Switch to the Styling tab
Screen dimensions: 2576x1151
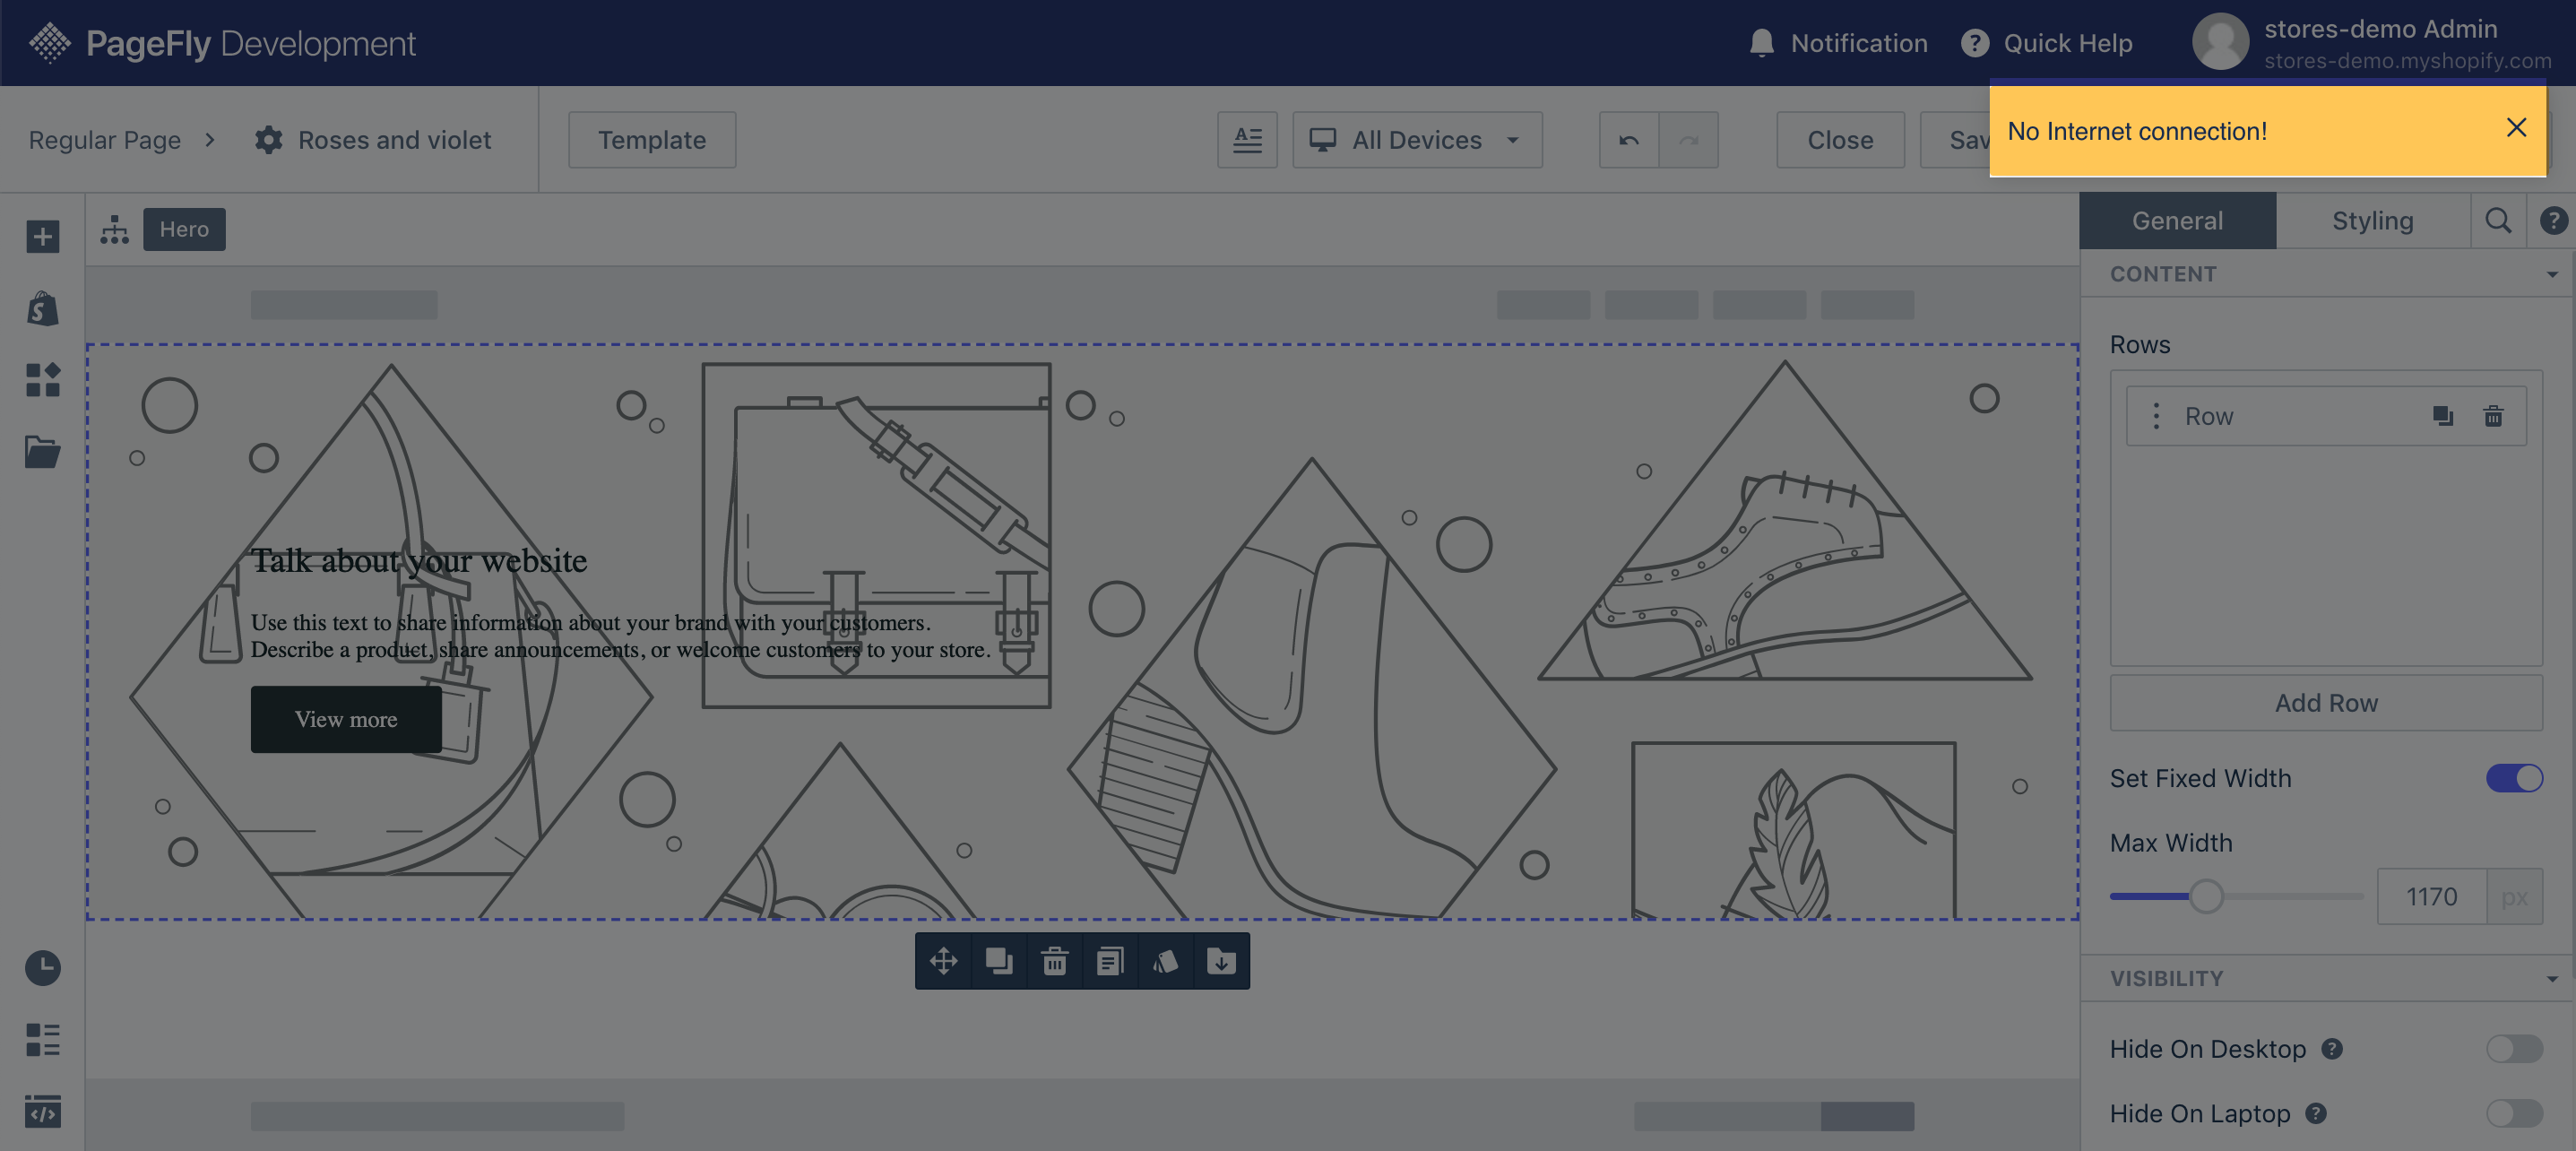2373,220
